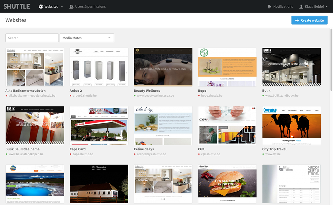Click the SHUTTLE logo
333x205 pixels.
point(17,6)
